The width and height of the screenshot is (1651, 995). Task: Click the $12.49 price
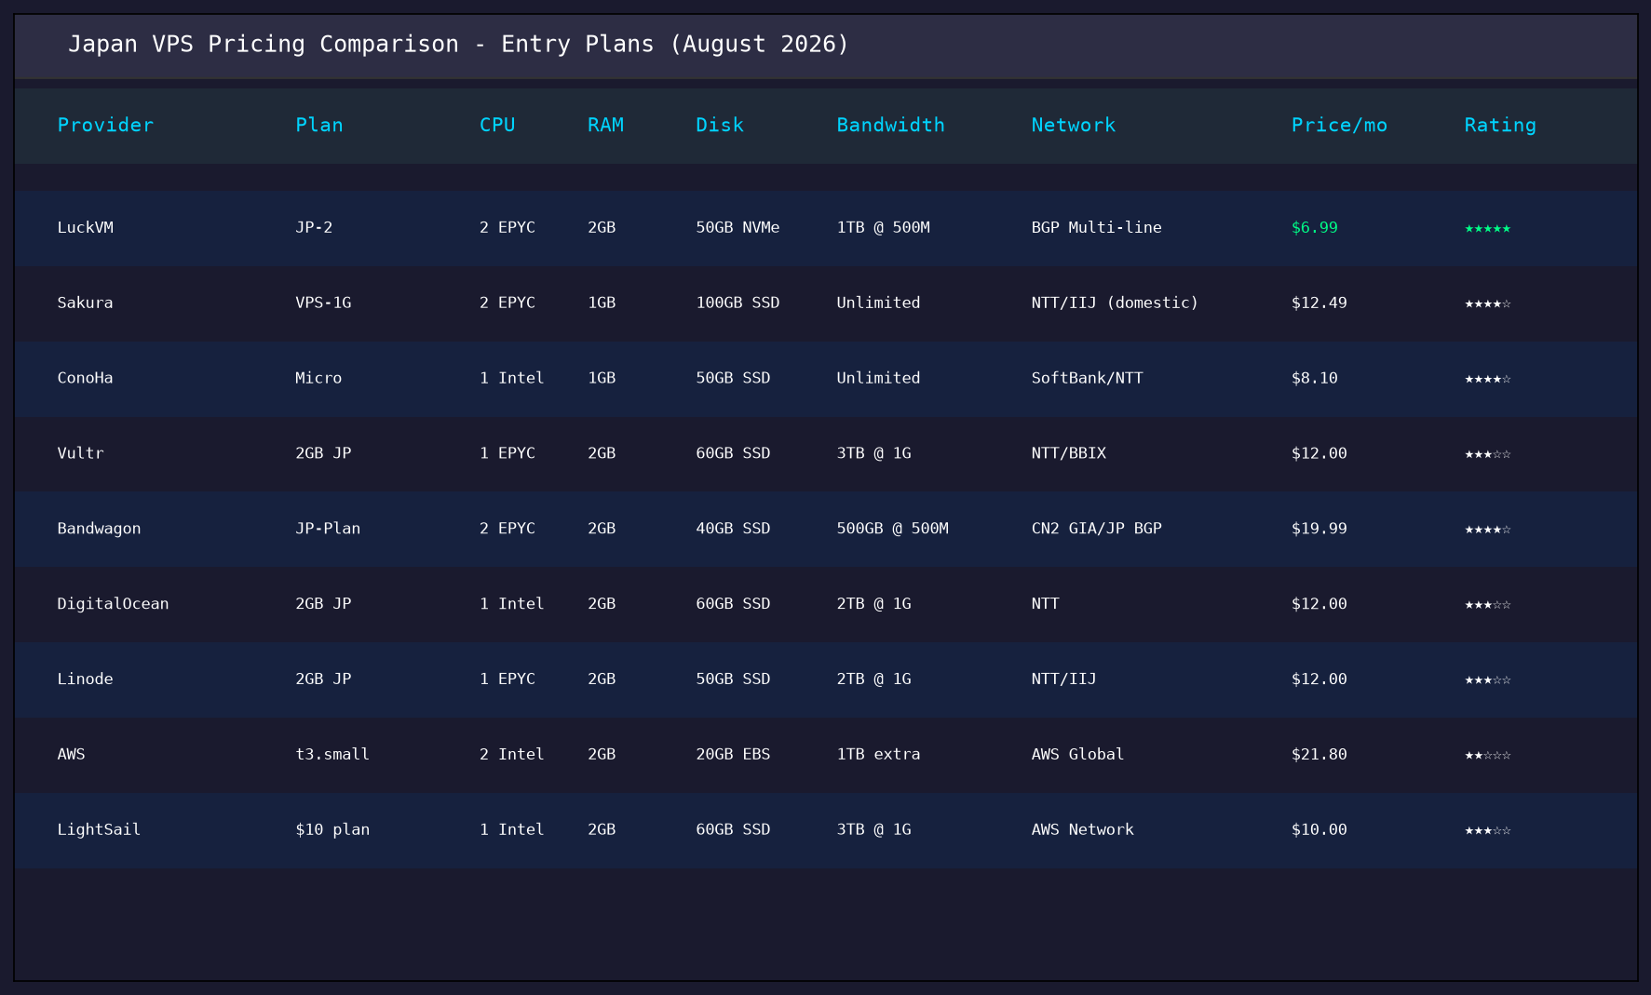(1319, 303)
